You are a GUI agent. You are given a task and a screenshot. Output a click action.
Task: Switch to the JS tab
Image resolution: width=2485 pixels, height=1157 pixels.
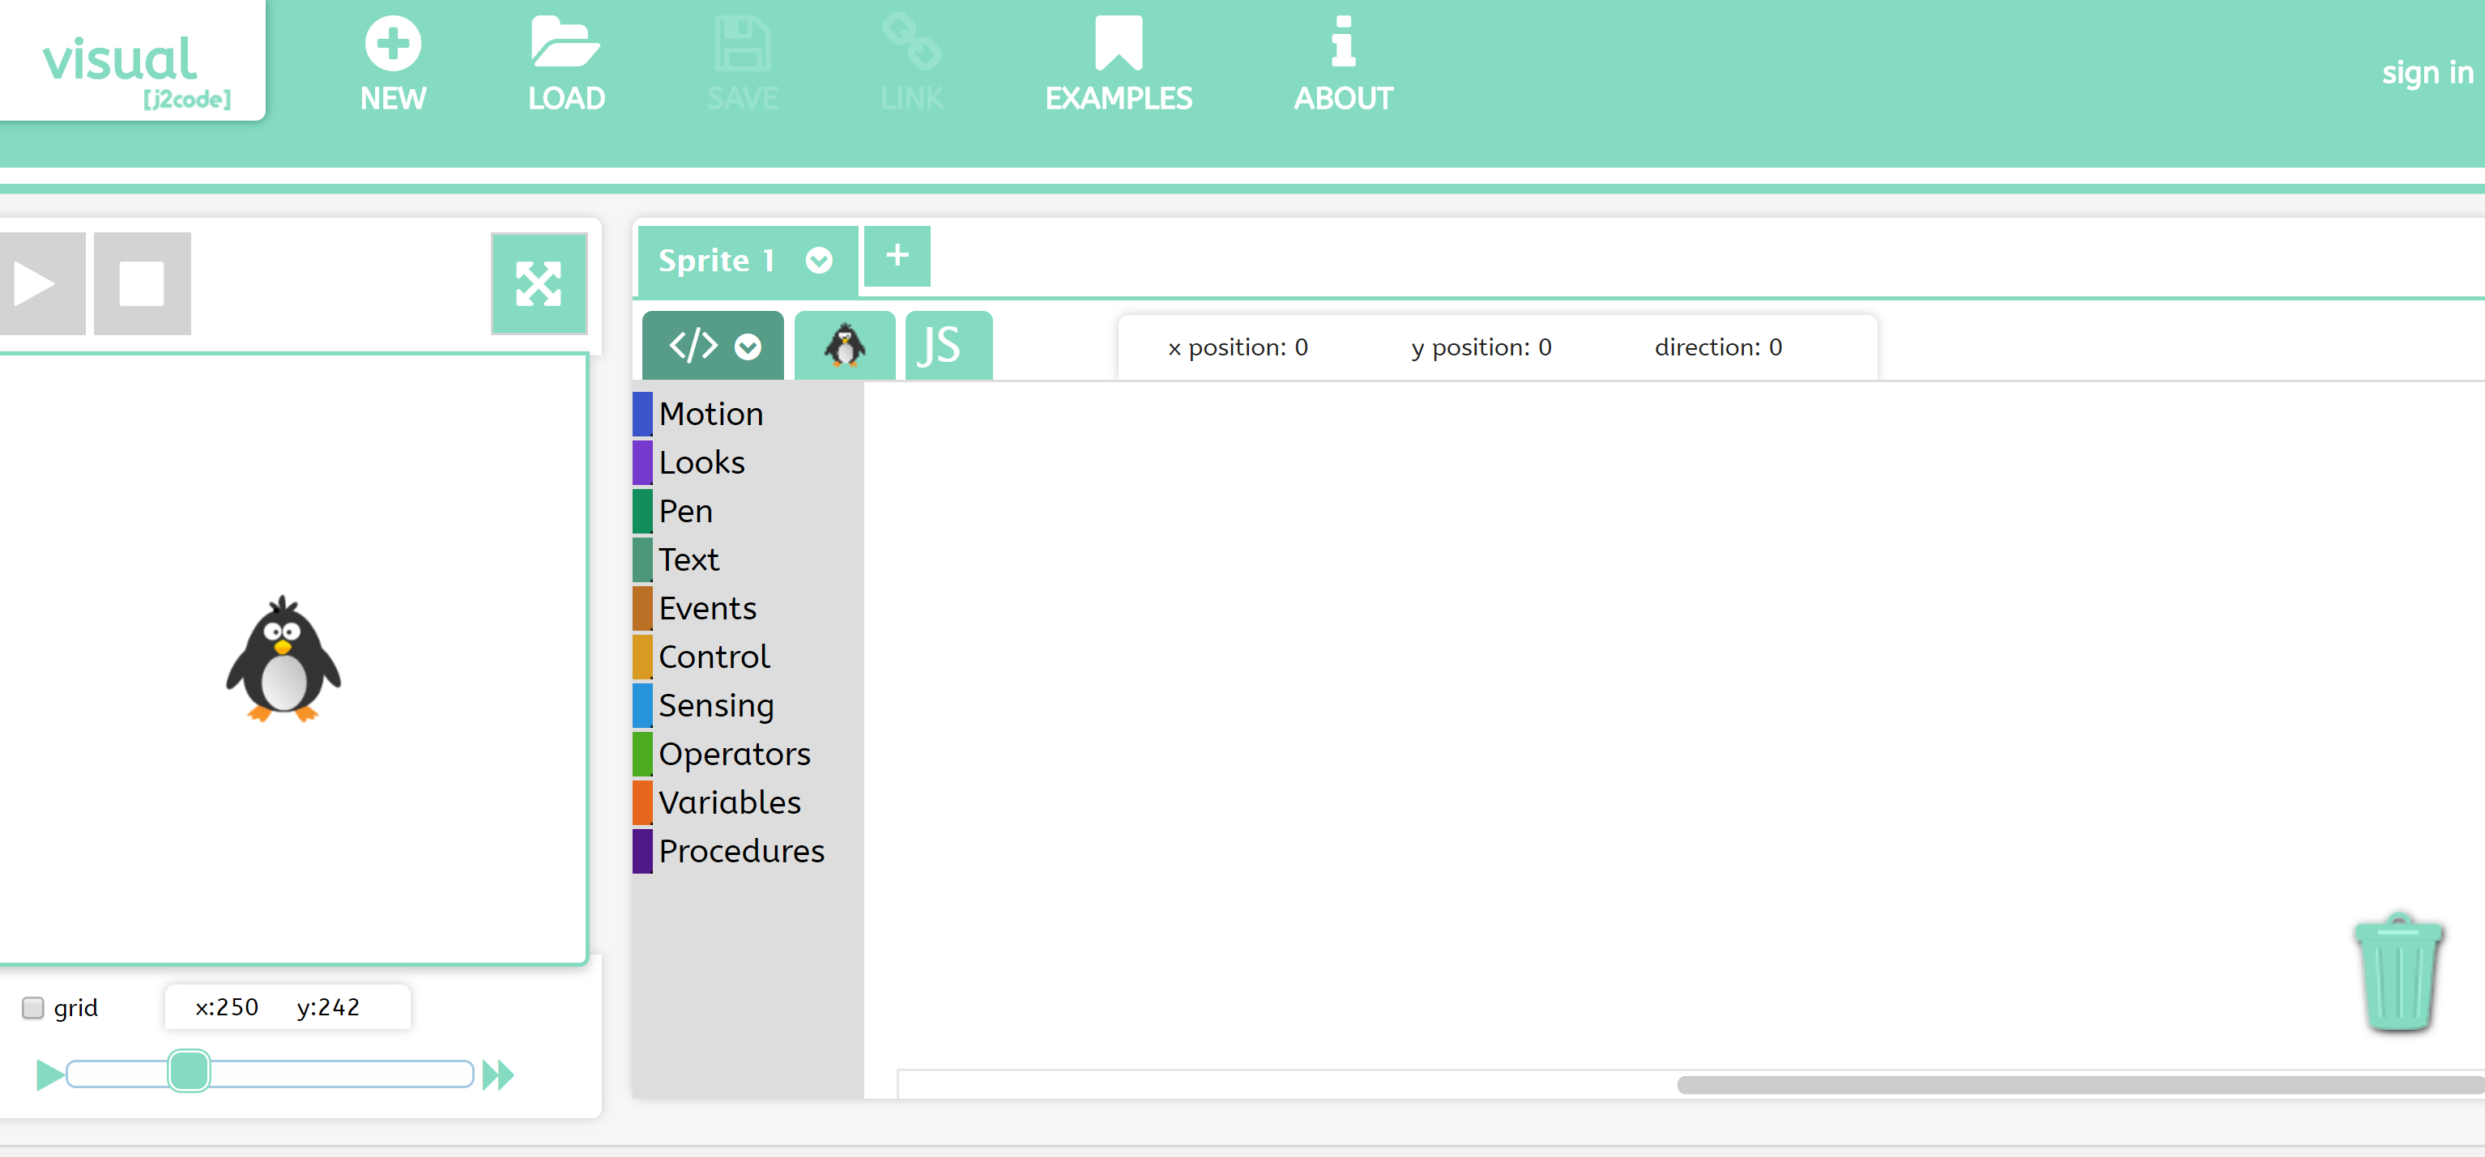tap(948, 345)
